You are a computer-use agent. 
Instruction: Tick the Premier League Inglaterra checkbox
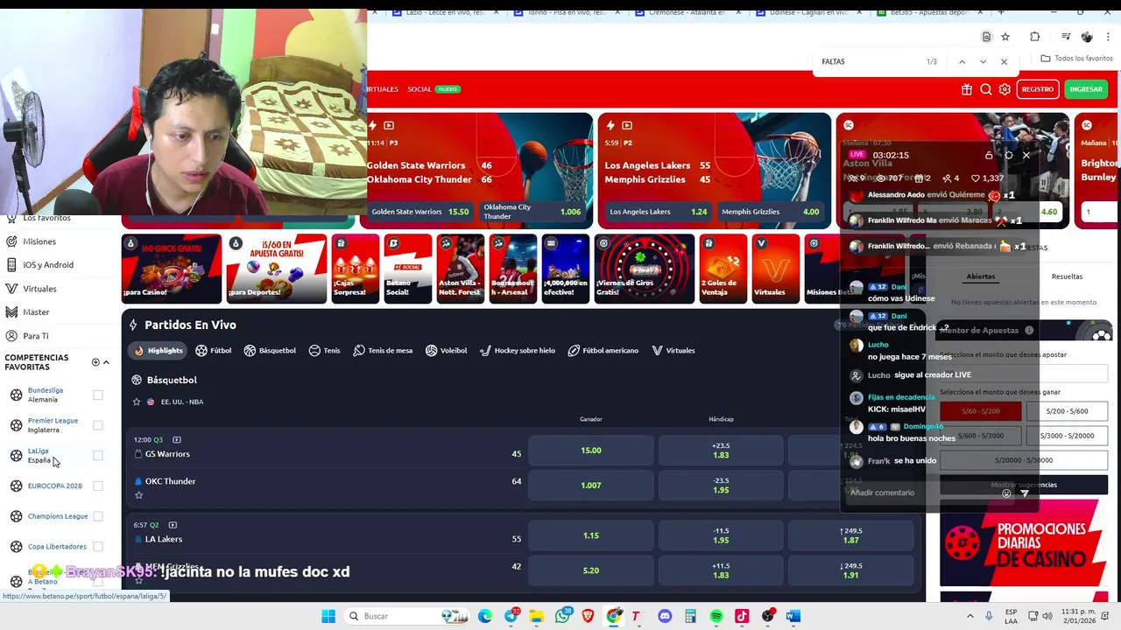click(x=98, y=425)
